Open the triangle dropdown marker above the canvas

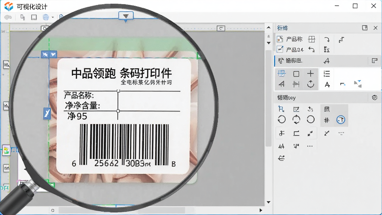tap(126, 16)
